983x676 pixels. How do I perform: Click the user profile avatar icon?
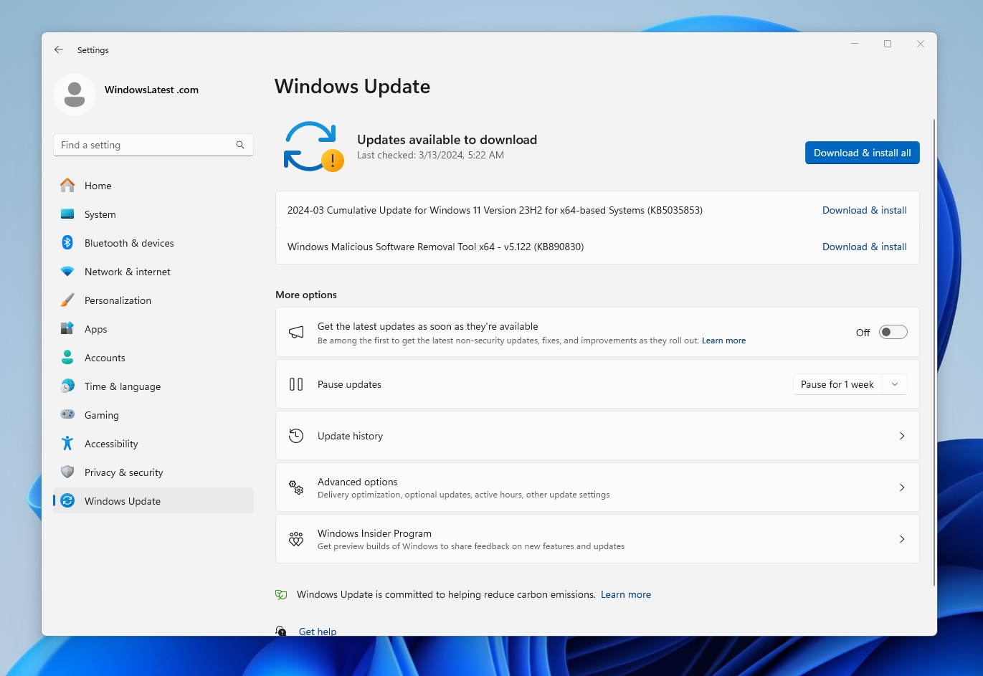click(75, 94)
